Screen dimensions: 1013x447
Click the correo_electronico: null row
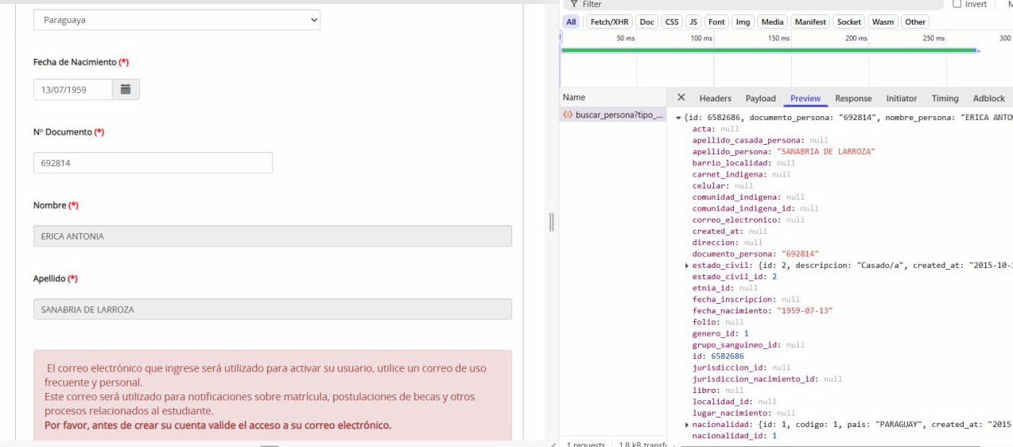click(748, 220)
